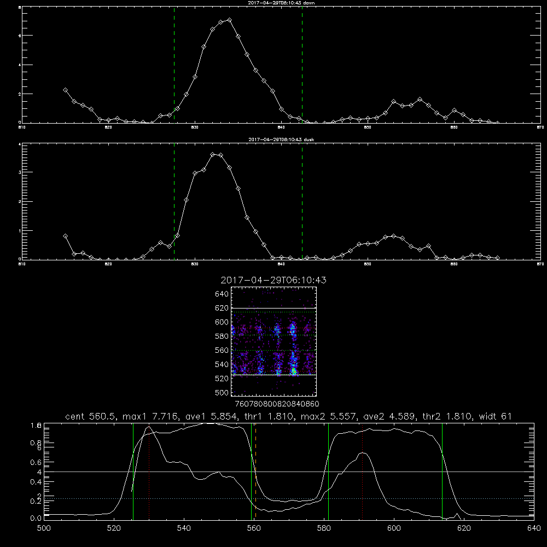The height and width of the screenshot is (547, 547).
Task: Click the green boundary line near 581
Action: coord(328,472)
